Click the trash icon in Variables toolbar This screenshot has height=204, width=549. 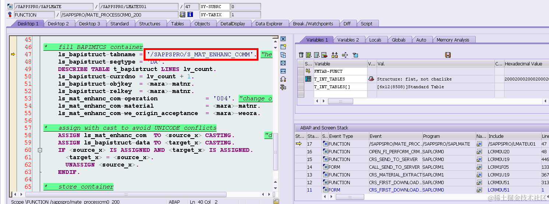[x=301, y=55]
